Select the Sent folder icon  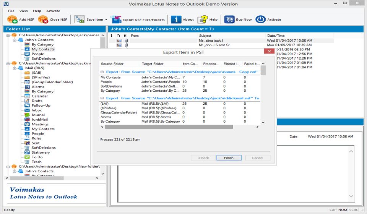click(x=27, y=143)
